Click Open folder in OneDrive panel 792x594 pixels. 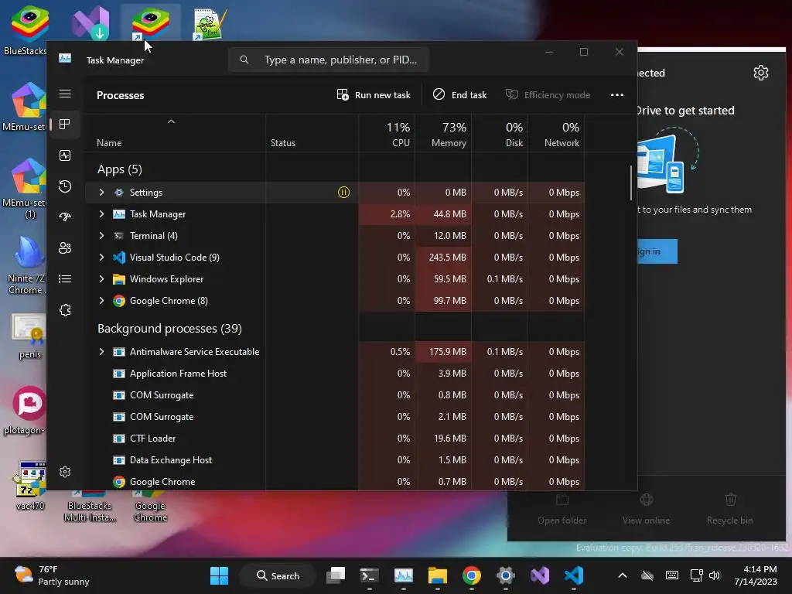562,510
